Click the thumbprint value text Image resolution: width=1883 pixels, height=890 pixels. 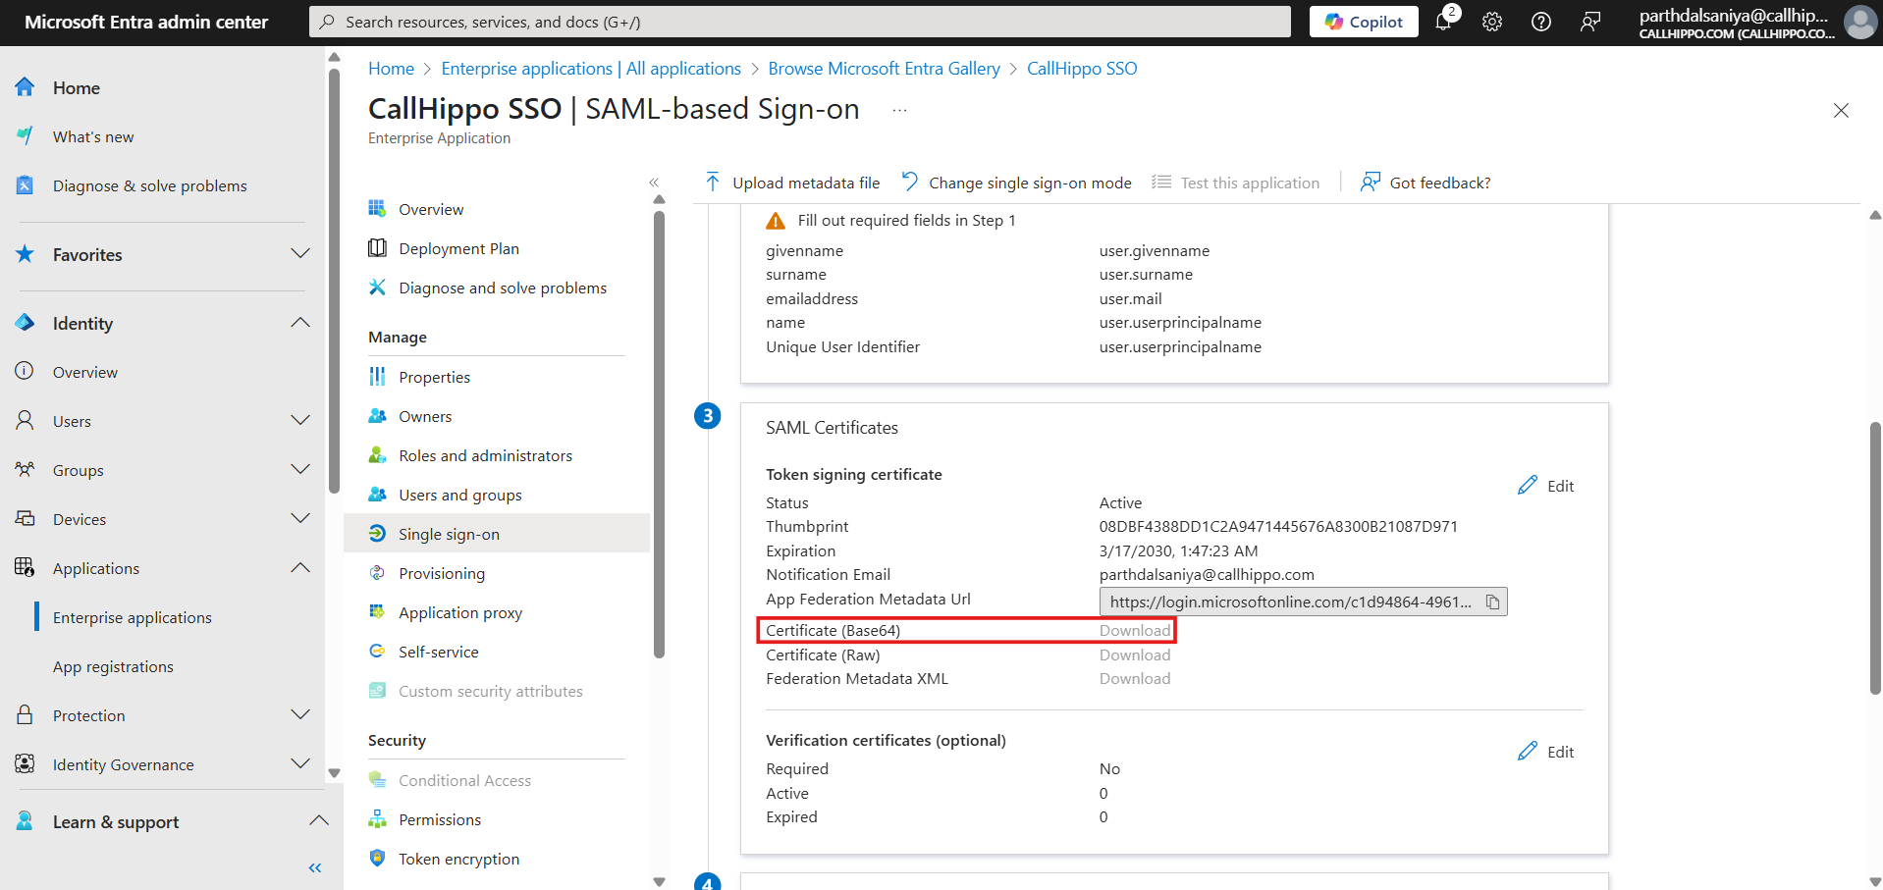click(1278, 527)
